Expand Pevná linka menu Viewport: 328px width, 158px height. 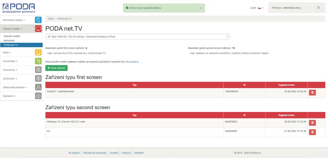click(x=10, y=61)
